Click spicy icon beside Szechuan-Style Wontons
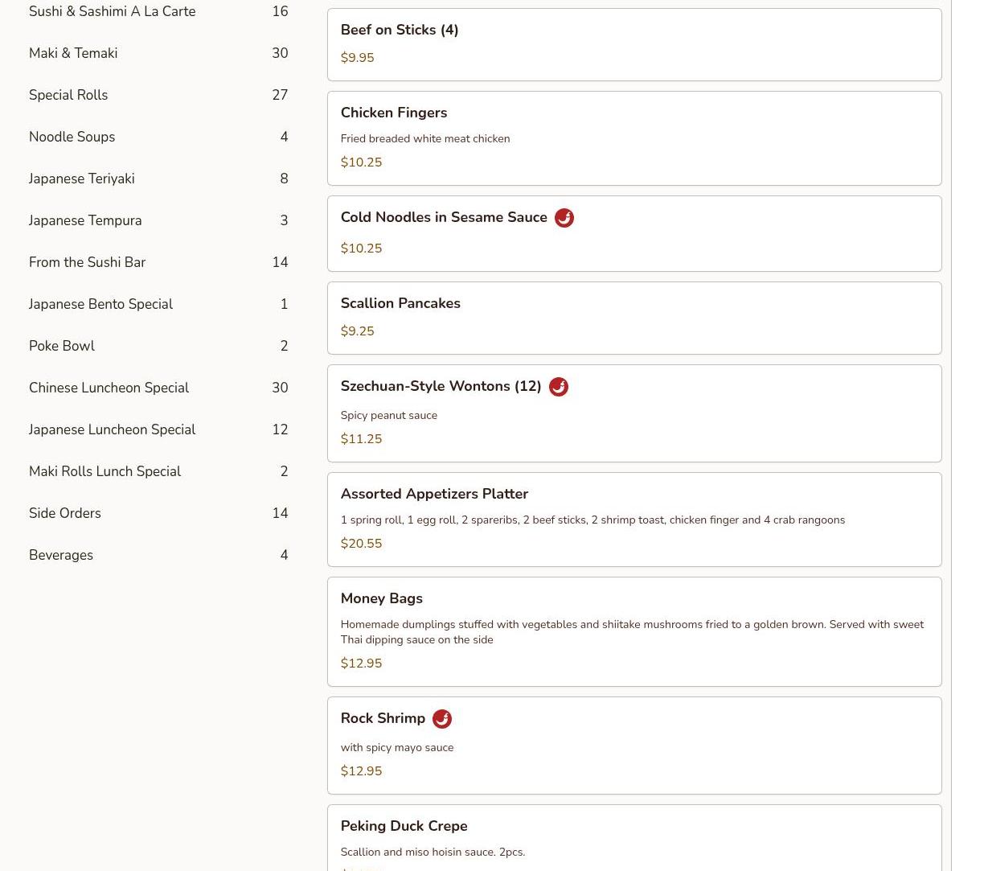Image resolution: width=984 pixels, height=871 pixels. coord(559,387)
